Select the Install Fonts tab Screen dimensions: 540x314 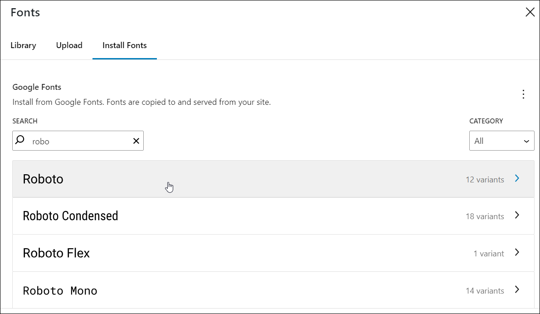pos(125,45)
